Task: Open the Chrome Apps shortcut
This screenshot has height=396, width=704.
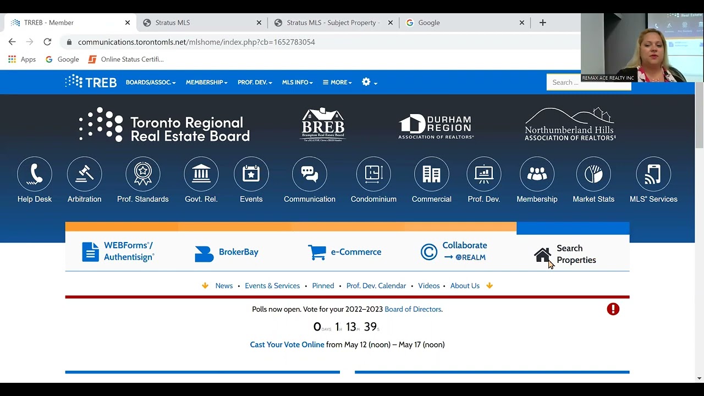Action: pyautogui.click(x=22, y=59)
